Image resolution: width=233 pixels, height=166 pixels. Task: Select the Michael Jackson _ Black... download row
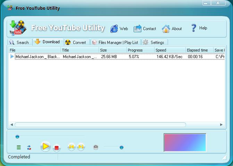(x=117, y=57)
